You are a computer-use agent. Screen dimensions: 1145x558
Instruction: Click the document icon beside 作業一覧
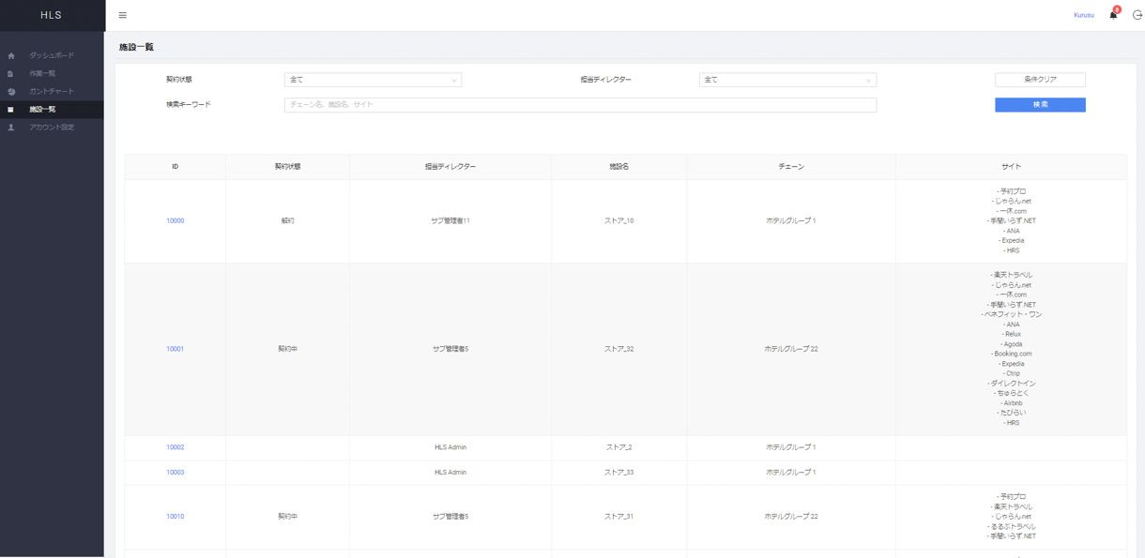coord(11,74)
